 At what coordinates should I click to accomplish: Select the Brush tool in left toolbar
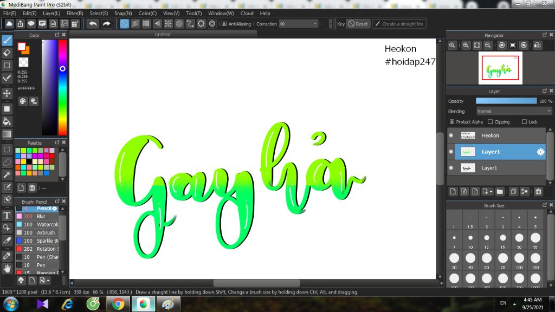[x=7, y=40]
